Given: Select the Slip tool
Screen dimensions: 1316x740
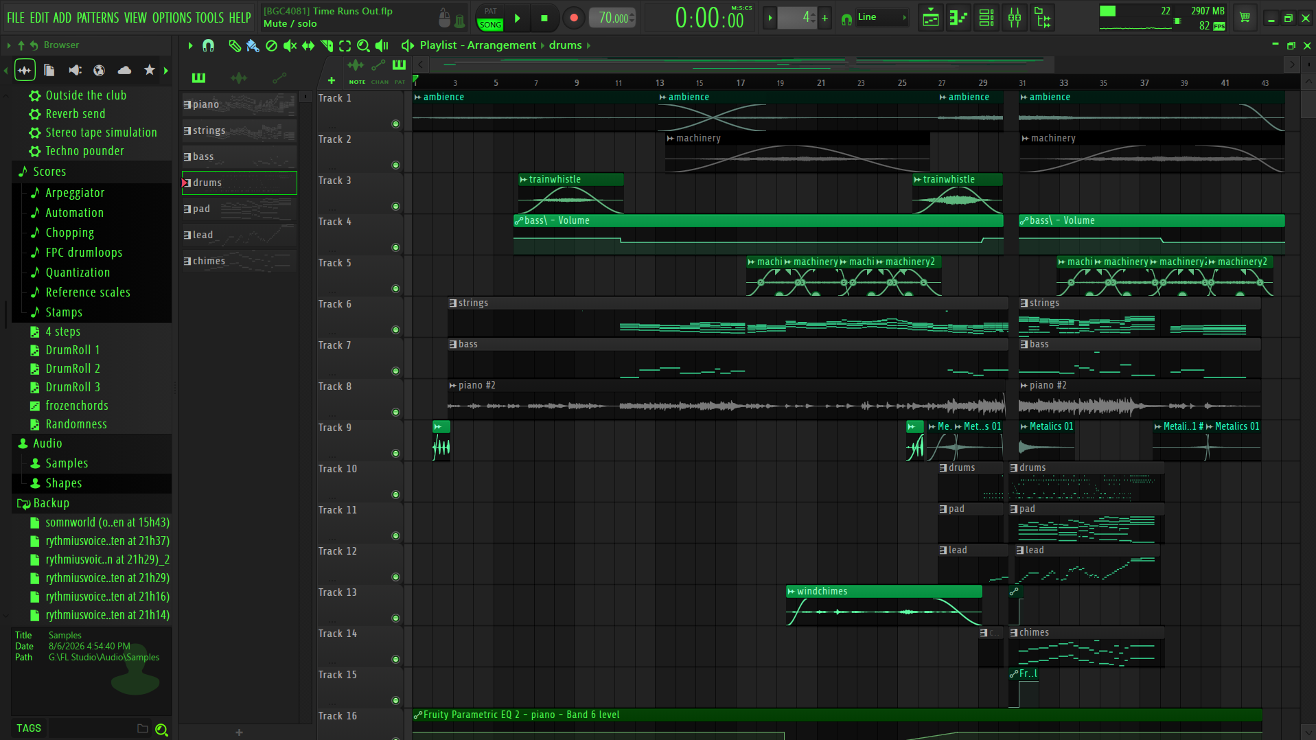Looking at the screenshot, I should (x=308, y=46).
